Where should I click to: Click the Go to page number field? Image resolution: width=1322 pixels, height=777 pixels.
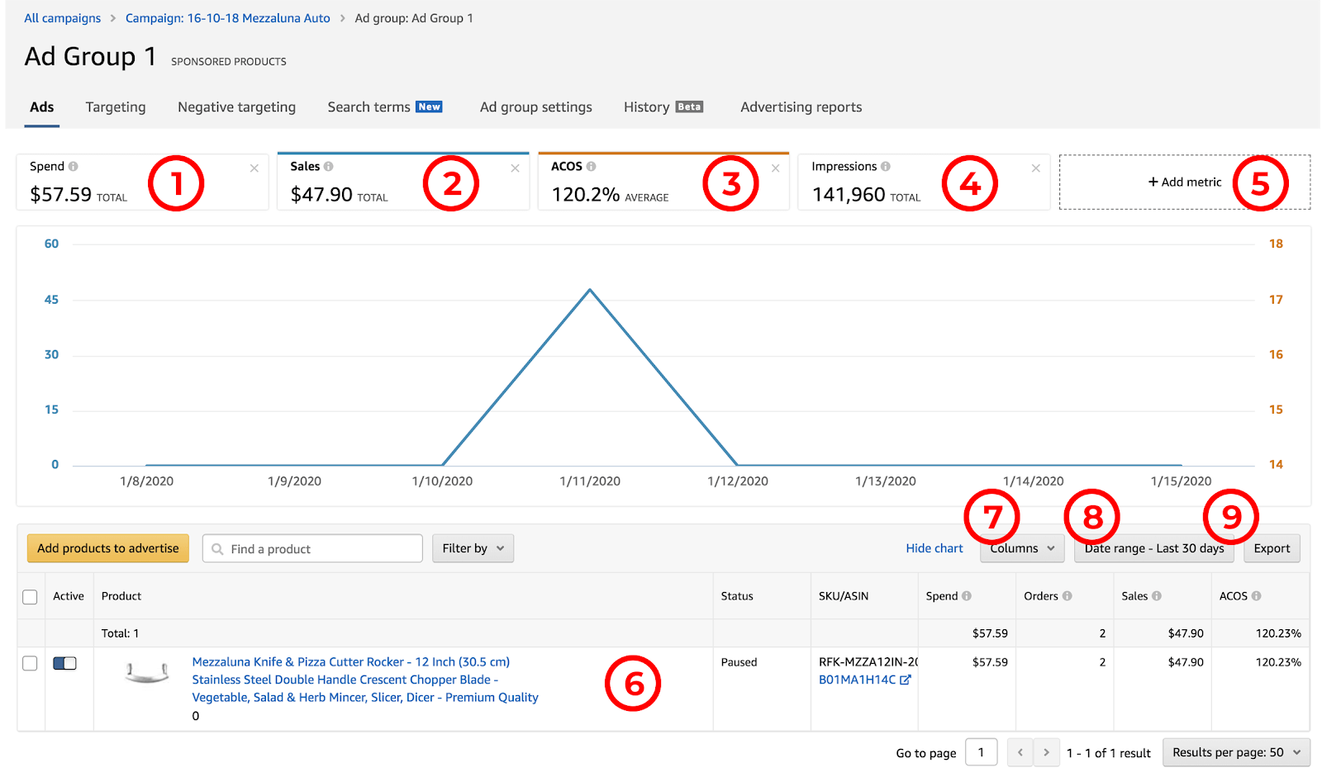coord(982,752)
